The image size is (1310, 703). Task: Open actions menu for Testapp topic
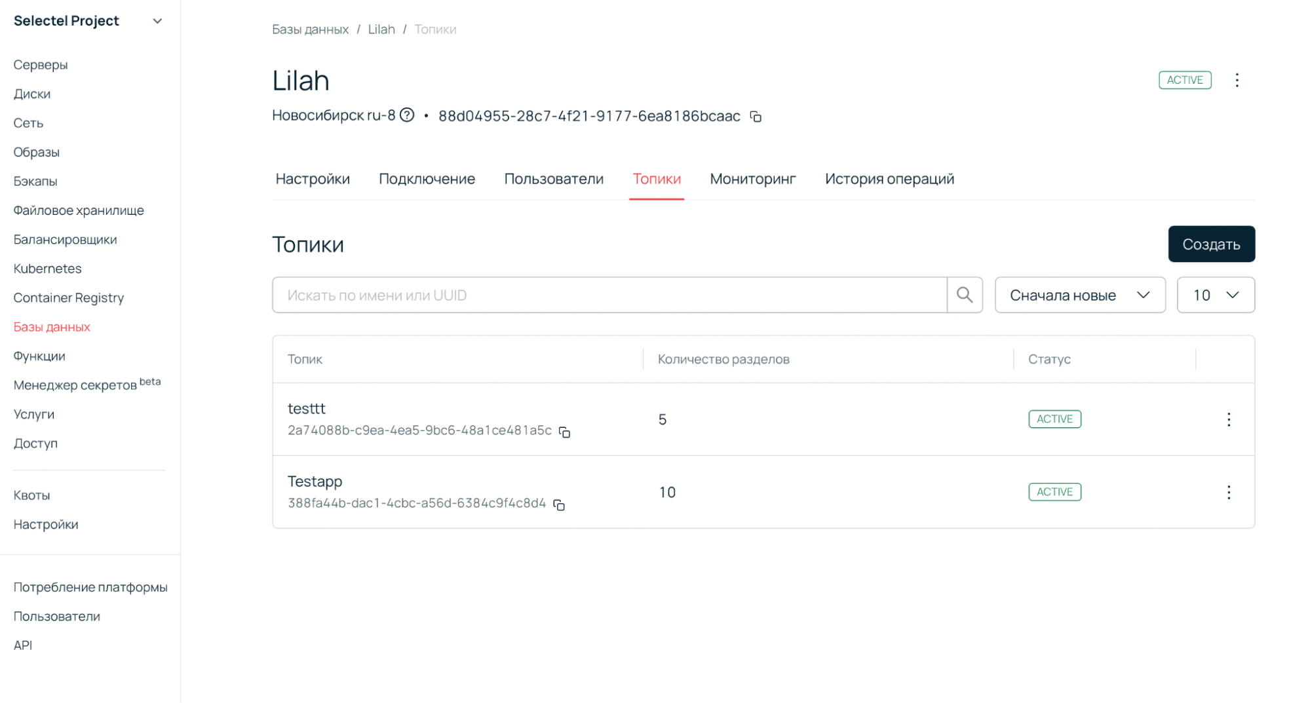pyautogui.click(x=1228, y=492)
